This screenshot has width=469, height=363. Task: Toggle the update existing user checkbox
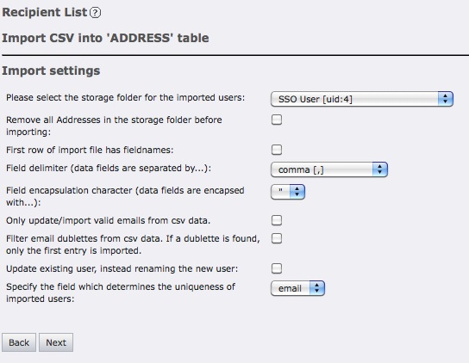click(x=277, y=268)
